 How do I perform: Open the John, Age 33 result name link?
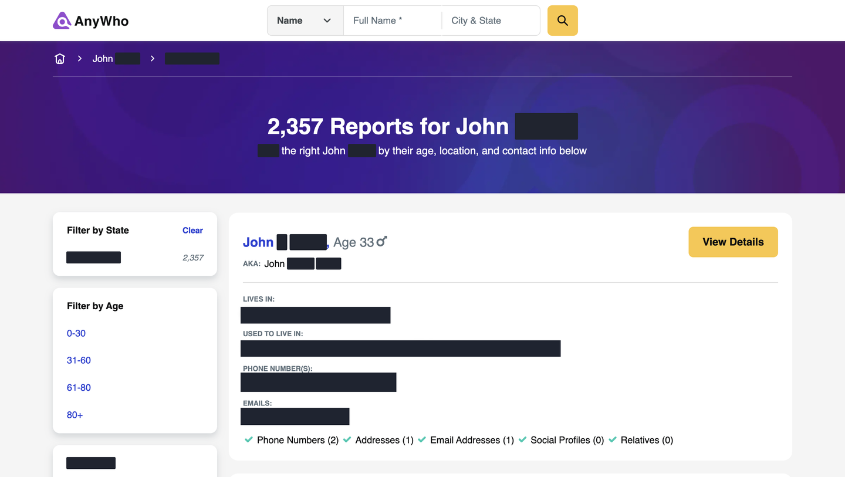(x=286, y=242)
